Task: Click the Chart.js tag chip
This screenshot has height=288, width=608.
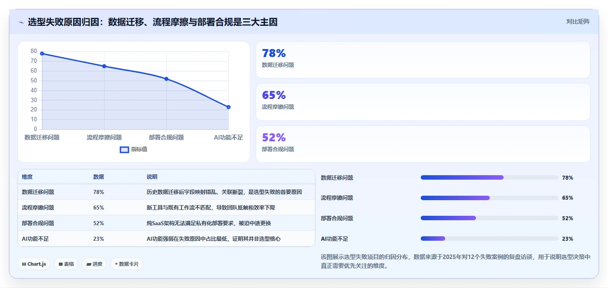Action: point(34,264)
